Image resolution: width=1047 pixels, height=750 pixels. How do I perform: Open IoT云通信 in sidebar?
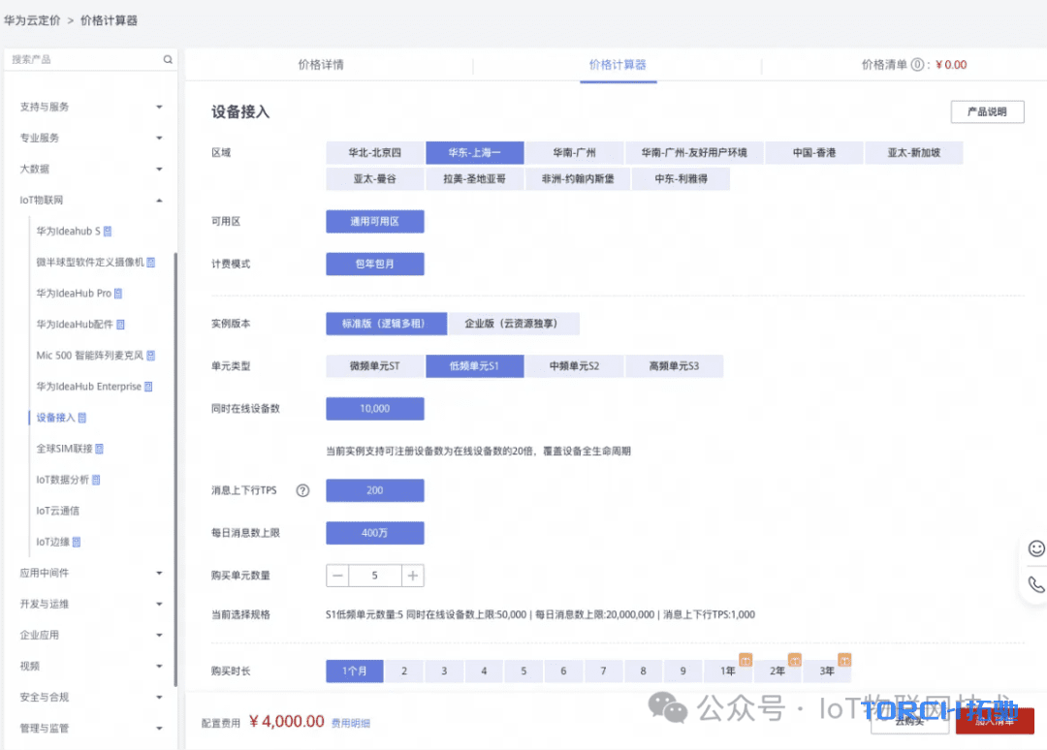pos(57,511)
